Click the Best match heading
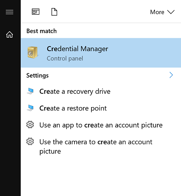Screen dimensions: 181x196 [x=41, y=31]
